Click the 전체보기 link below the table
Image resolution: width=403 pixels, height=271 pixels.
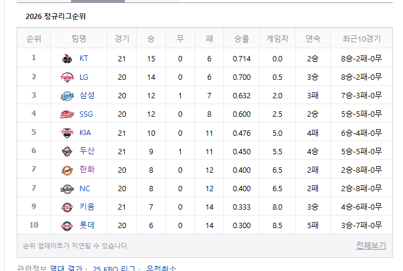(x=371, y=245)
